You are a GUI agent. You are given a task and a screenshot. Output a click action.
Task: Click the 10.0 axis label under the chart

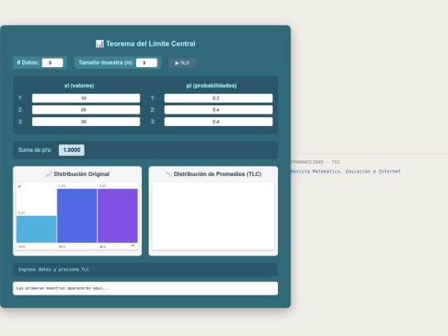click(22, 246)
